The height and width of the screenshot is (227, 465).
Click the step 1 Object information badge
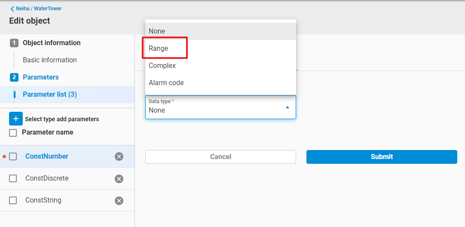(14, 43)
